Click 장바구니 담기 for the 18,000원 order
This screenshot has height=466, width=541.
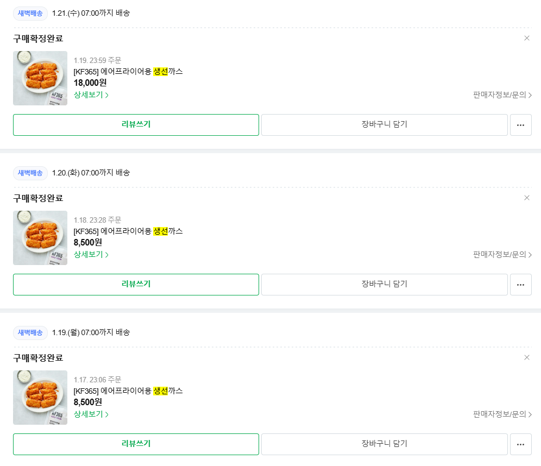(x=384, y=125)
